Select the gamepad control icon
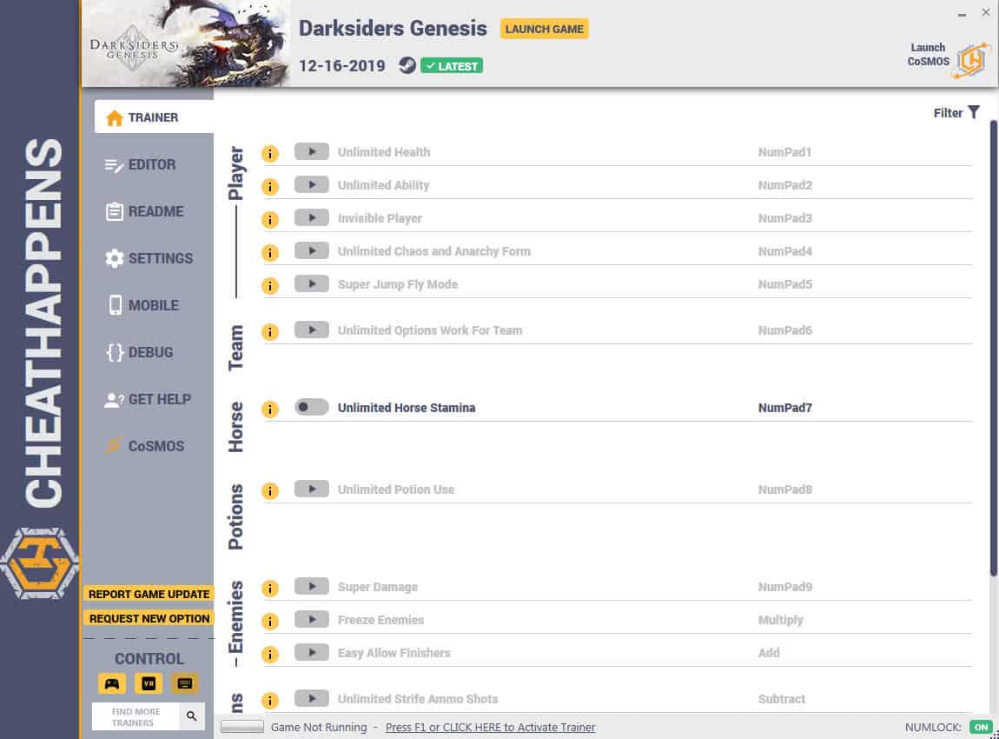 click(x=112, y=683)
